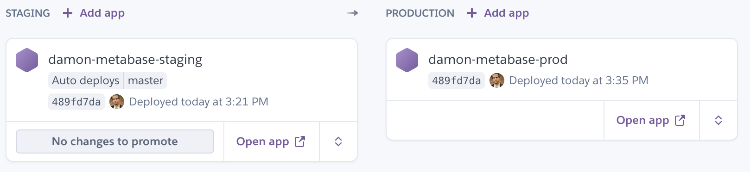This screenshot has height=172, width=750.
Task: Expand the staging app options chevron
Action: coord(338,141)
